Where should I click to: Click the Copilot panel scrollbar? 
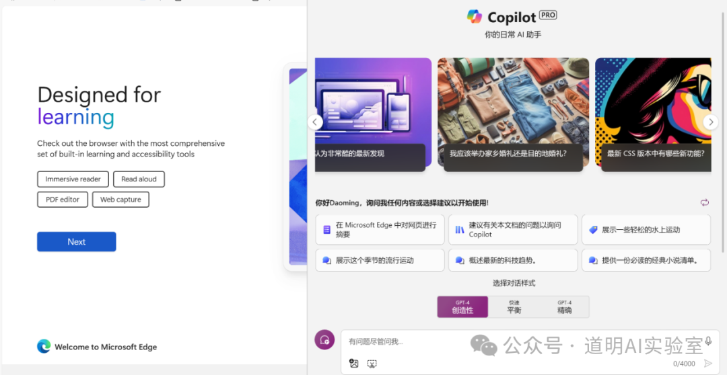(x=723, y=132)
